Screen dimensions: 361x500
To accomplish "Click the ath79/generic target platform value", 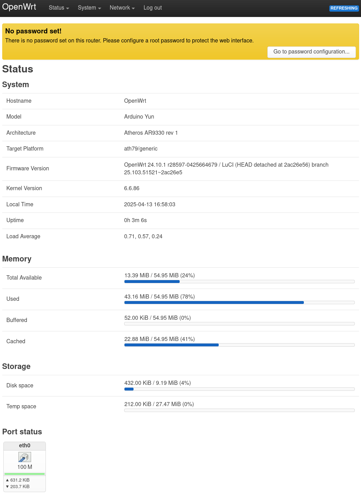I will coord(141,149).
